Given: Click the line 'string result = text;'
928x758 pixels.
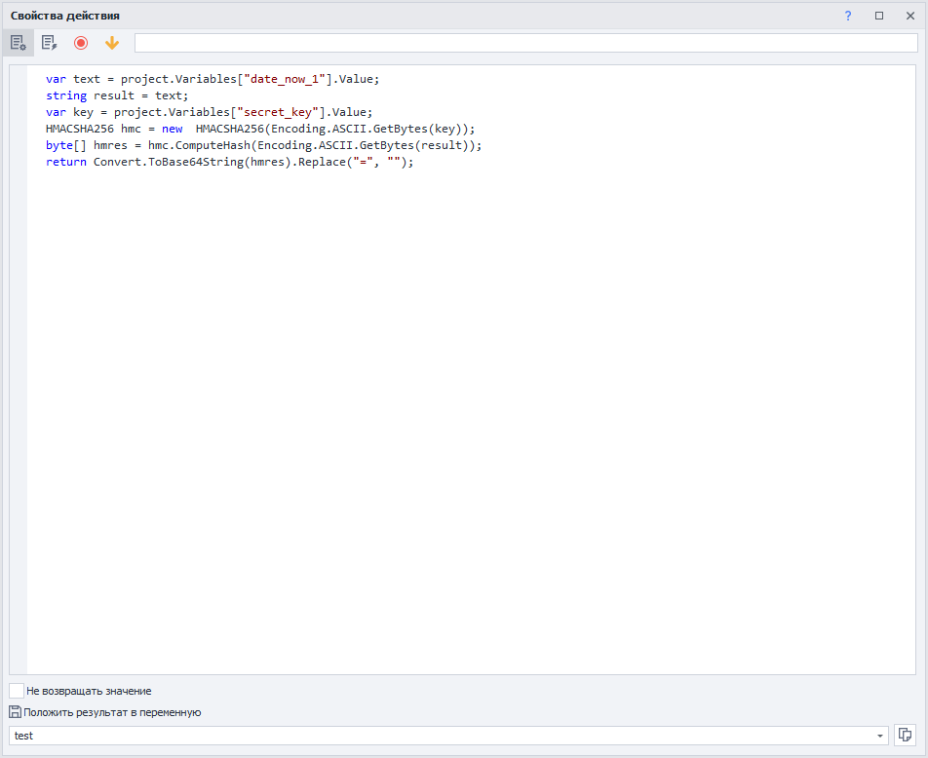Looking at the screenshot, I should click(117, 95).
